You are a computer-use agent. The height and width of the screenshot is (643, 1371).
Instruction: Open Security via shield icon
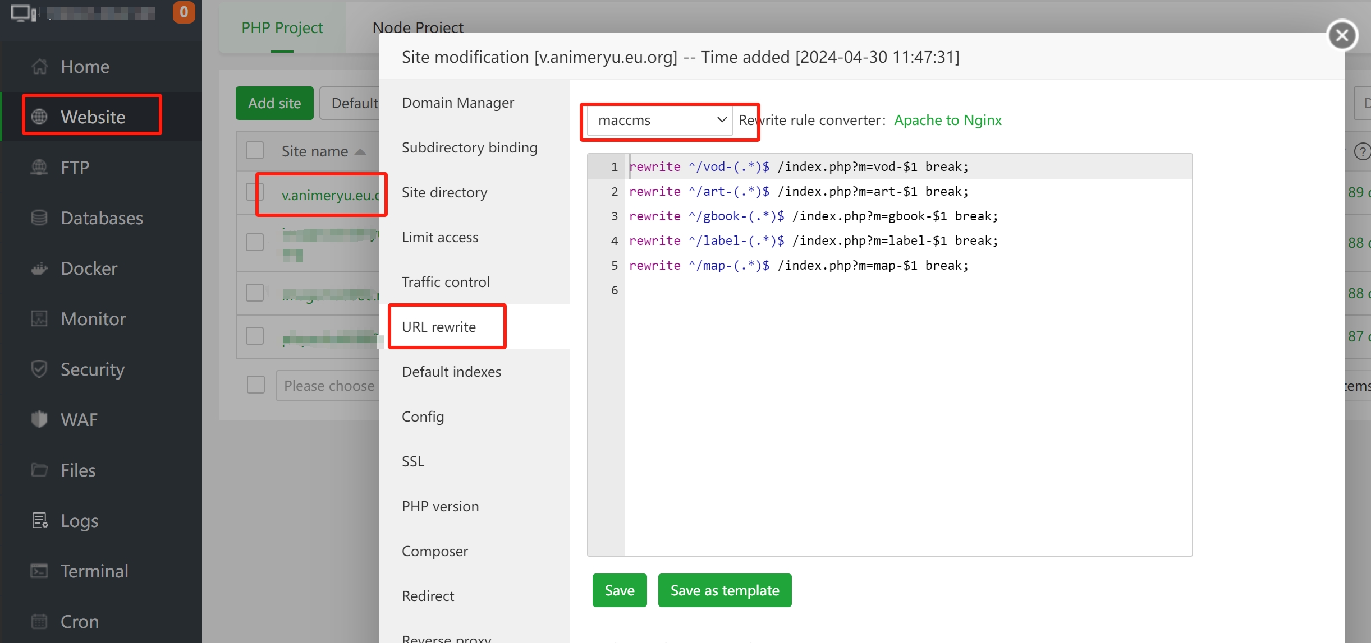click(x=39, y=369)
